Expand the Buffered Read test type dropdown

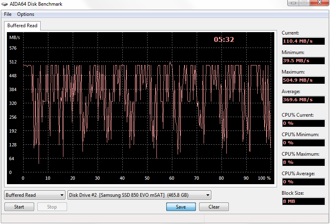click(x=35, y=195)
